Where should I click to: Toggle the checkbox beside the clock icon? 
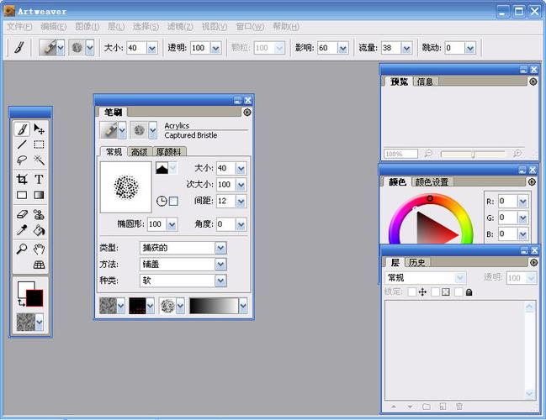coord(173,202)
